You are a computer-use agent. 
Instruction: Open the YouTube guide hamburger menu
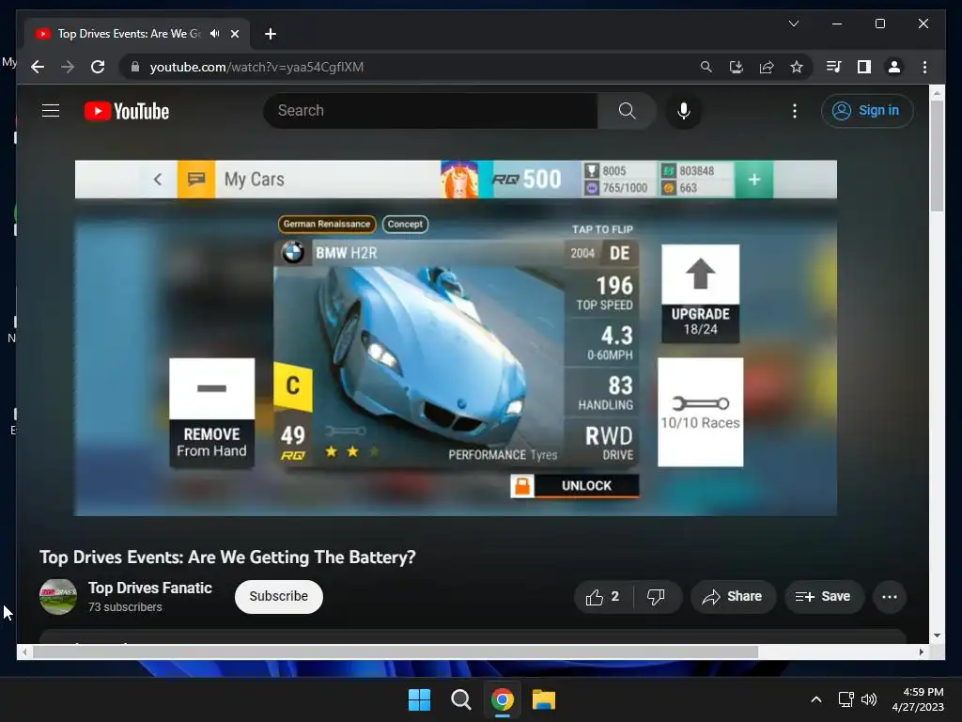click(x=51, y=111)
